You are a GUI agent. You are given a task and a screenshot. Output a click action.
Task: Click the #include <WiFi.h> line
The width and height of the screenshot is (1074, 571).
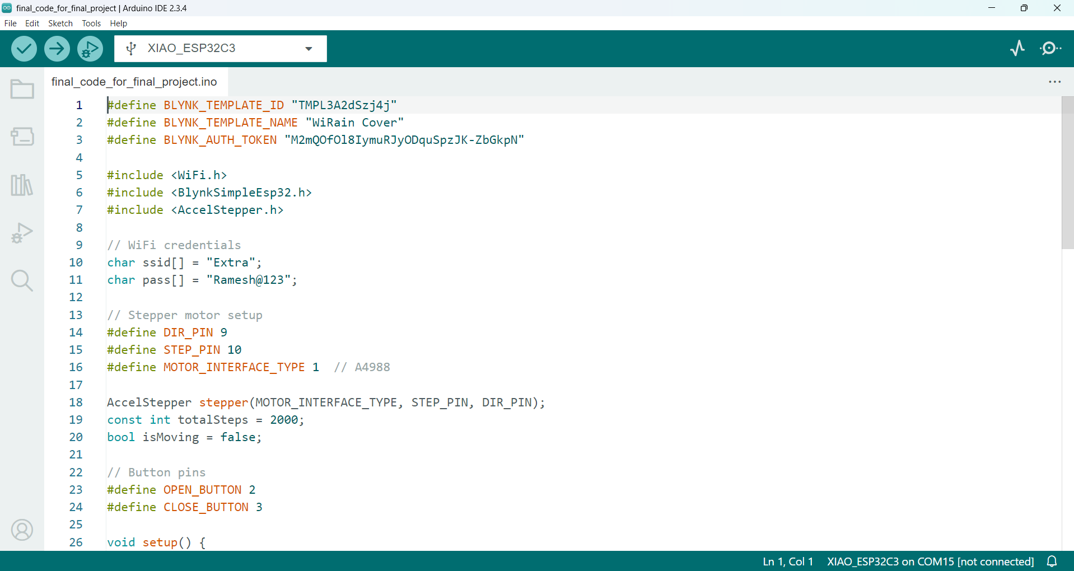167,175
